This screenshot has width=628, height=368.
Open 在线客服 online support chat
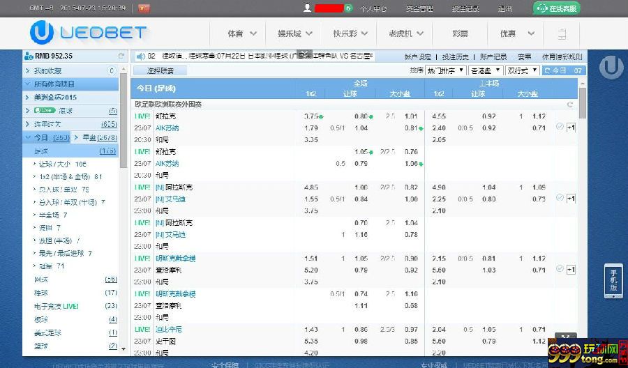[556, 8]
